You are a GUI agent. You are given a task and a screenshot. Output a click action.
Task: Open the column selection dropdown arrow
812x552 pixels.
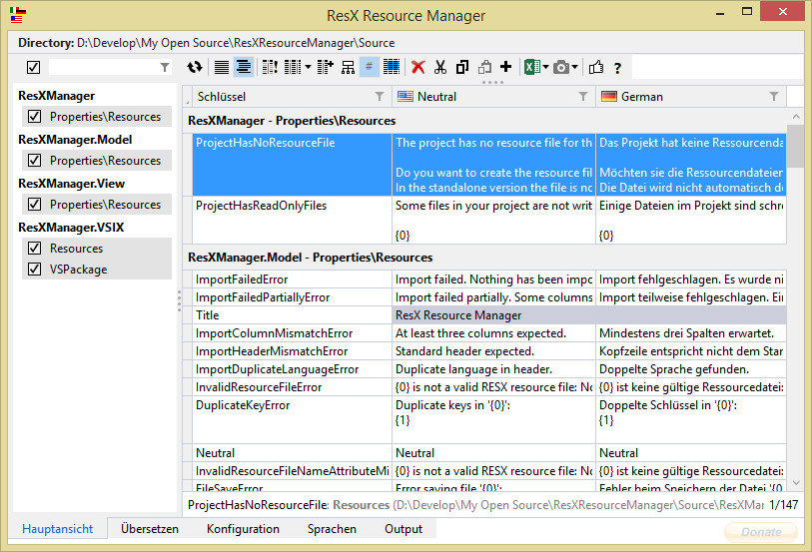[x=309, y=67]
